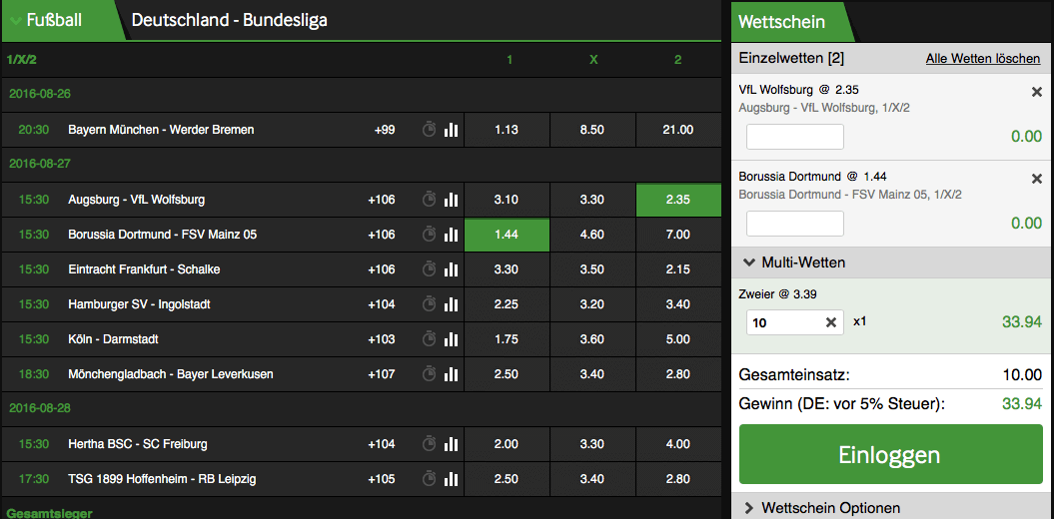
Task: Select away odds 21.00 for Werder Bremen
Action: 678,130
